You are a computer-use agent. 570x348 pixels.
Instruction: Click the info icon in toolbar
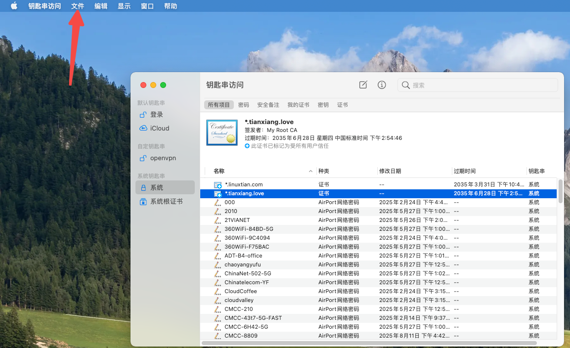[382, 85]
